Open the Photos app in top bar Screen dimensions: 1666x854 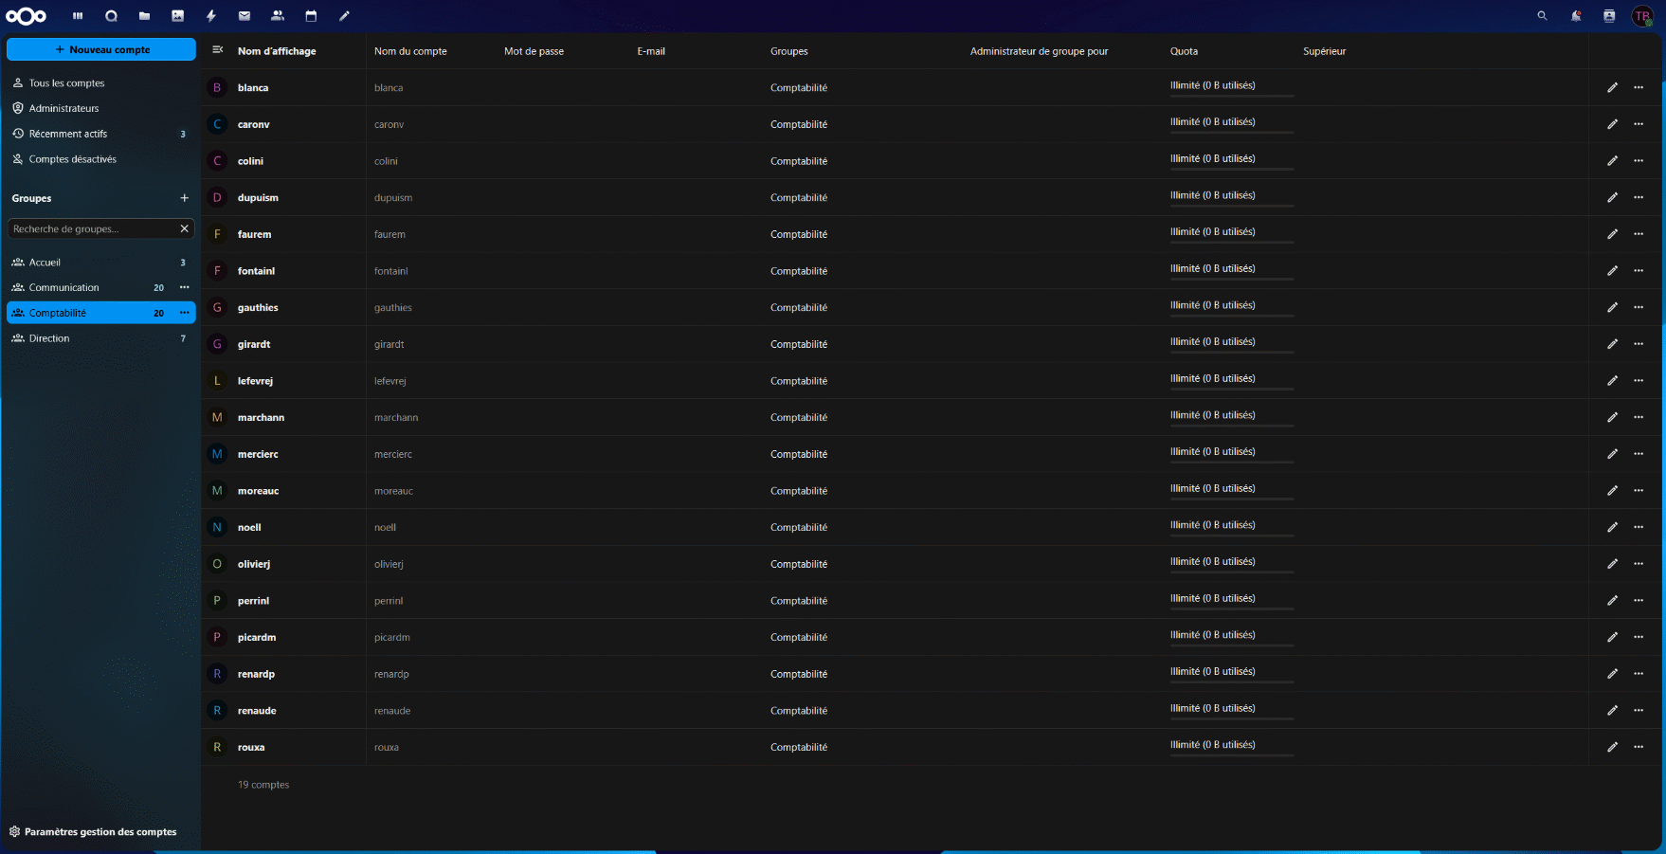pyautogui.click(x=177, y=16)
